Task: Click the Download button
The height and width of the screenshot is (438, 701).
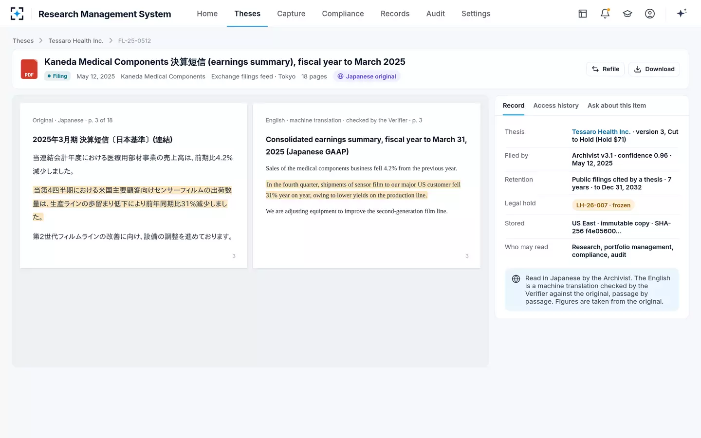Action: pyautogui.click(x=654, y=69)
